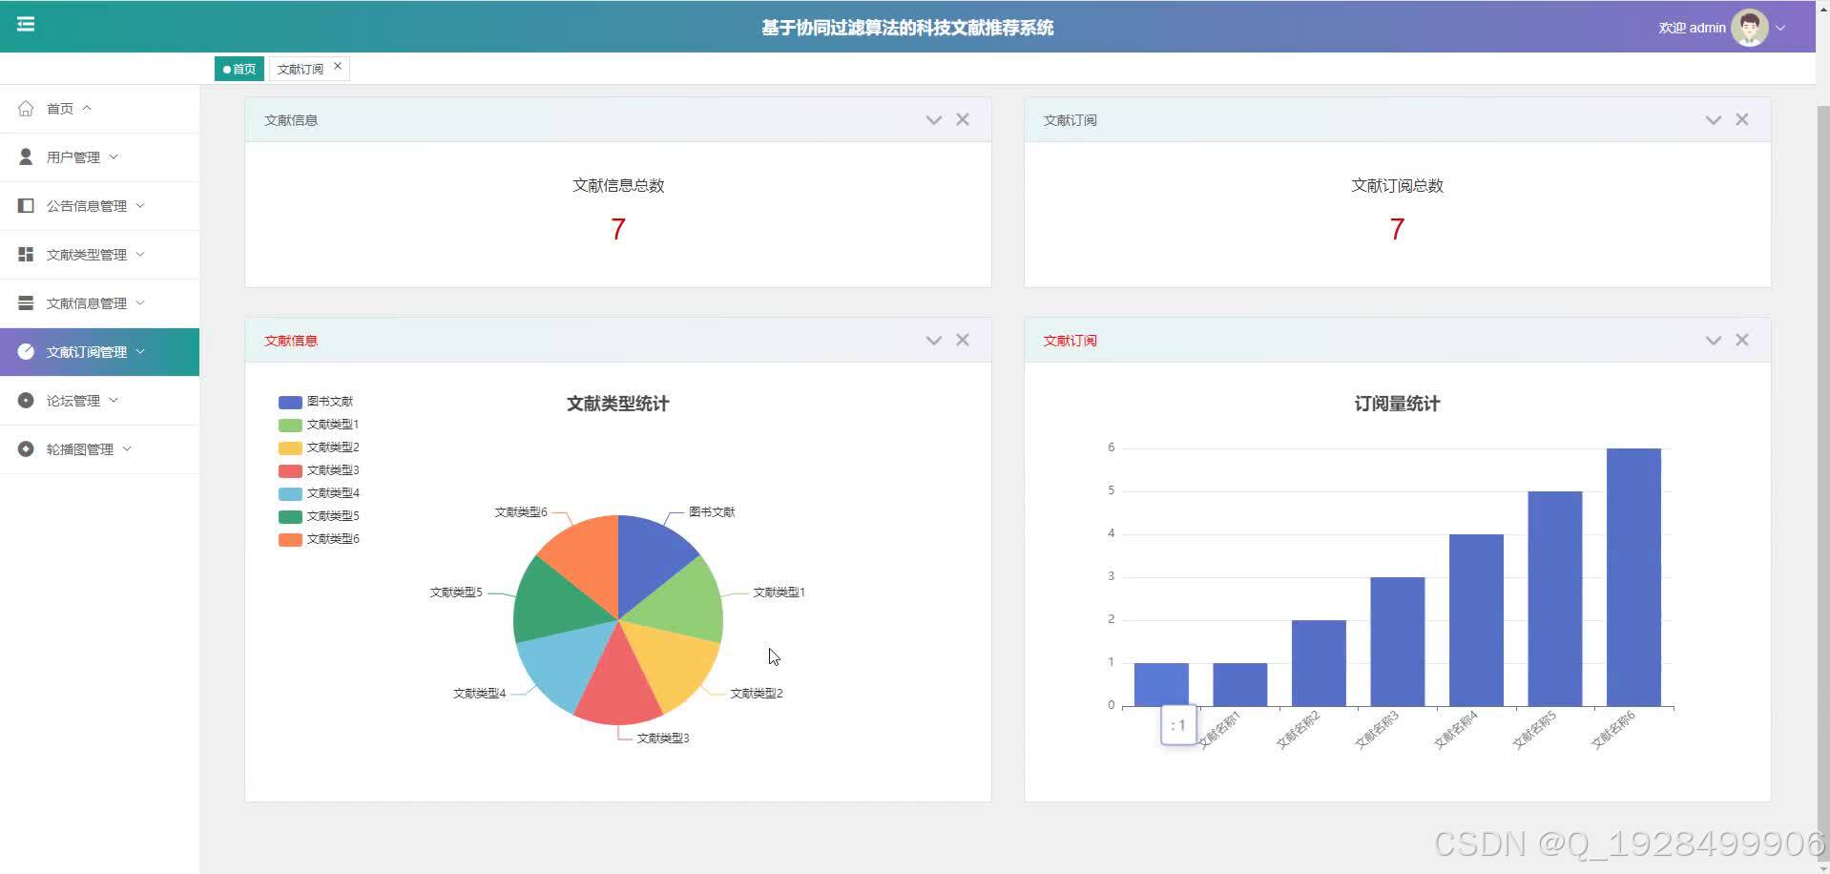The height and width of the screenshot is (874, 1830).
Task: Close the 文献订阅 bar chart card
Action: (x=1742, y=340)
